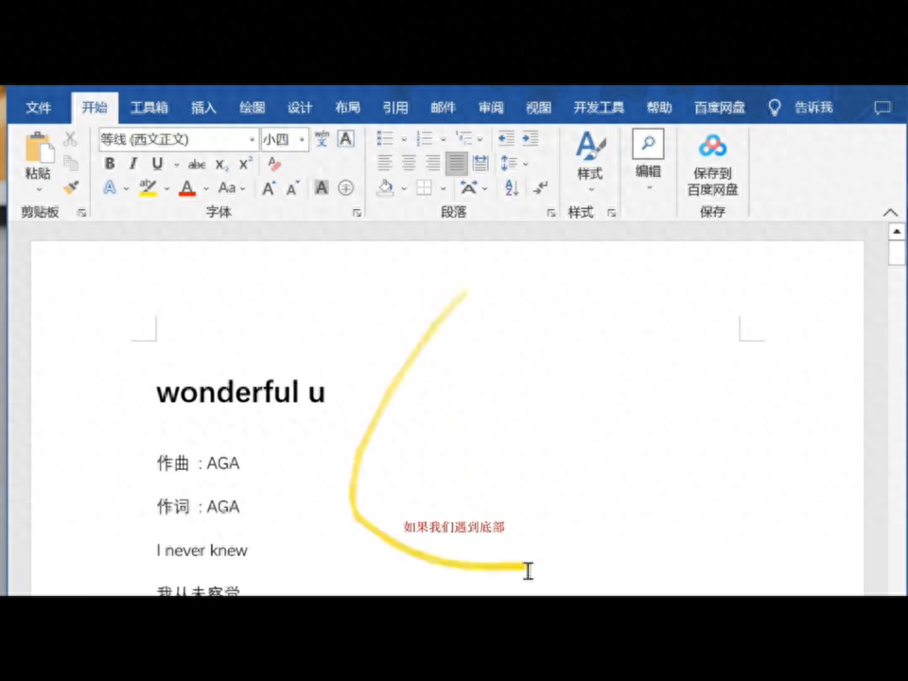
Task: Switch to the Insert (插入) tab
Action: (204, 108)
